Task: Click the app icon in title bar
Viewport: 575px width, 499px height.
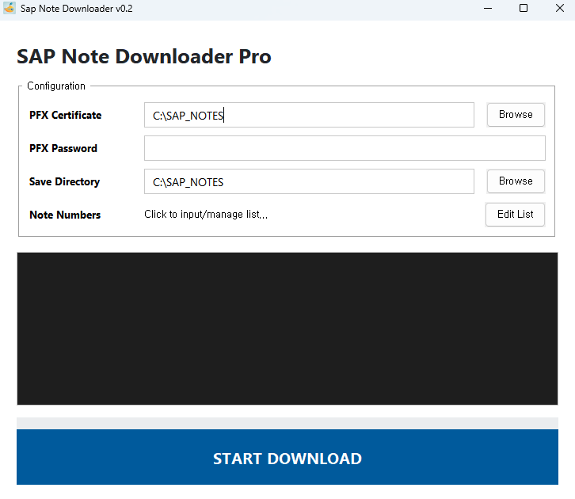Action: click(x=10, y=8)
